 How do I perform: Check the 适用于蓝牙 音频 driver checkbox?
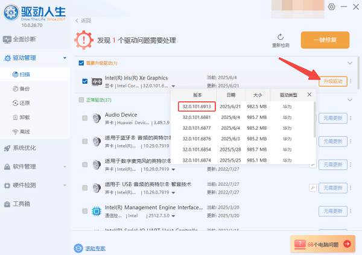(84, 141)
